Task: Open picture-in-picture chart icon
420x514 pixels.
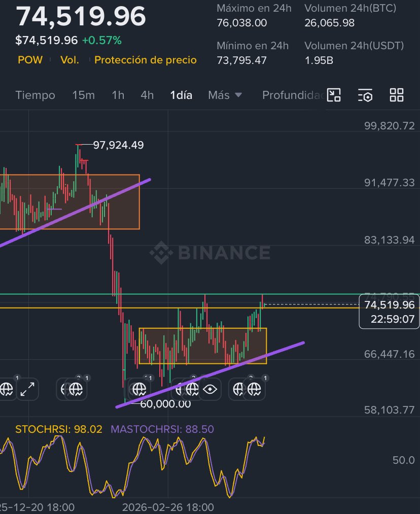Action: click(334, 95)
